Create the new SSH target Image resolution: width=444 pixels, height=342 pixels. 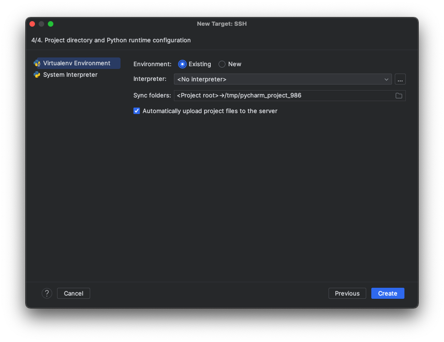click(x=387, y=293)
